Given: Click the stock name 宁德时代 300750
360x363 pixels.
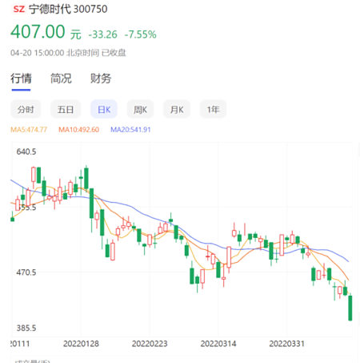Looking at the screenshot, I should pyautogui.click(x=68, y=9).
